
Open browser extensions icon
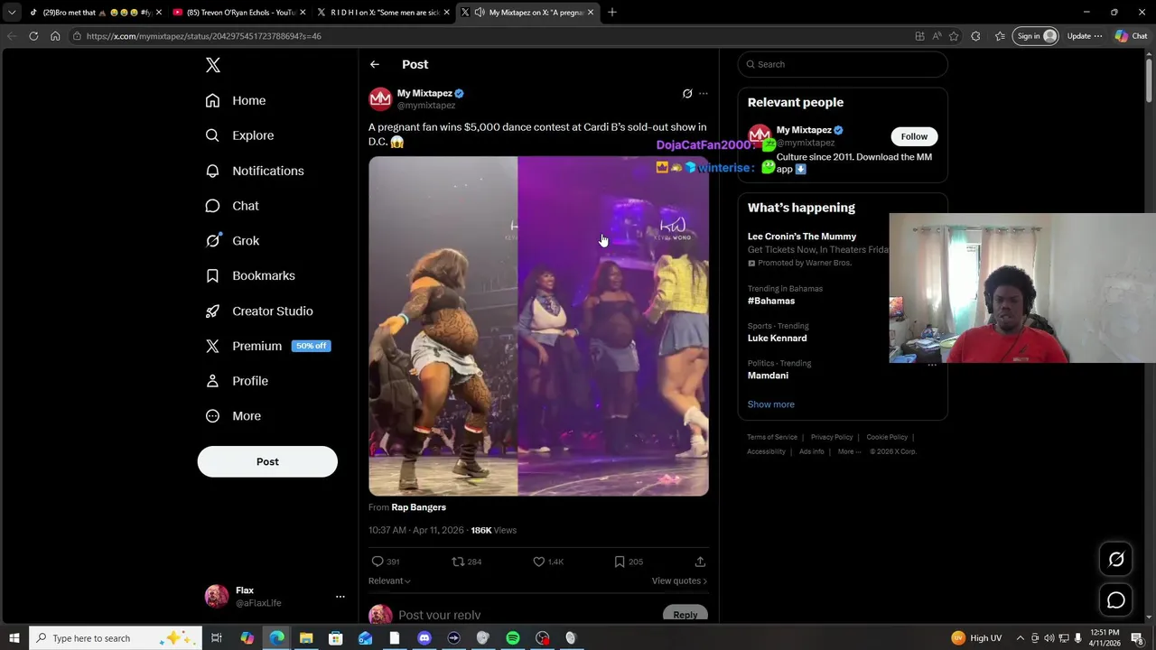click(975, 36)
